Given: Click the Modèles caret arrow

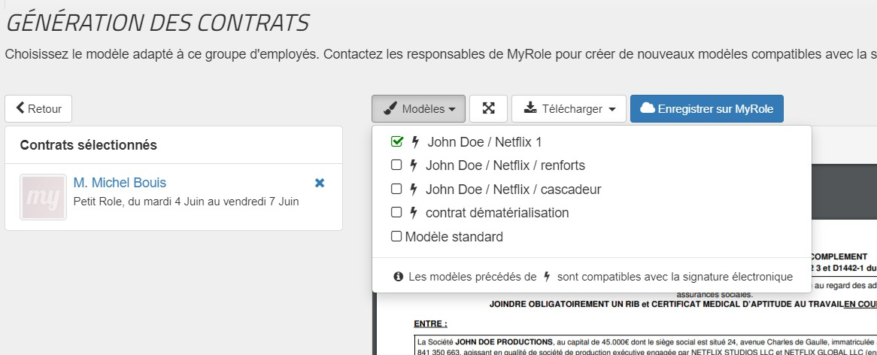Looking at the screenshot, I should [x=452, y=110].
